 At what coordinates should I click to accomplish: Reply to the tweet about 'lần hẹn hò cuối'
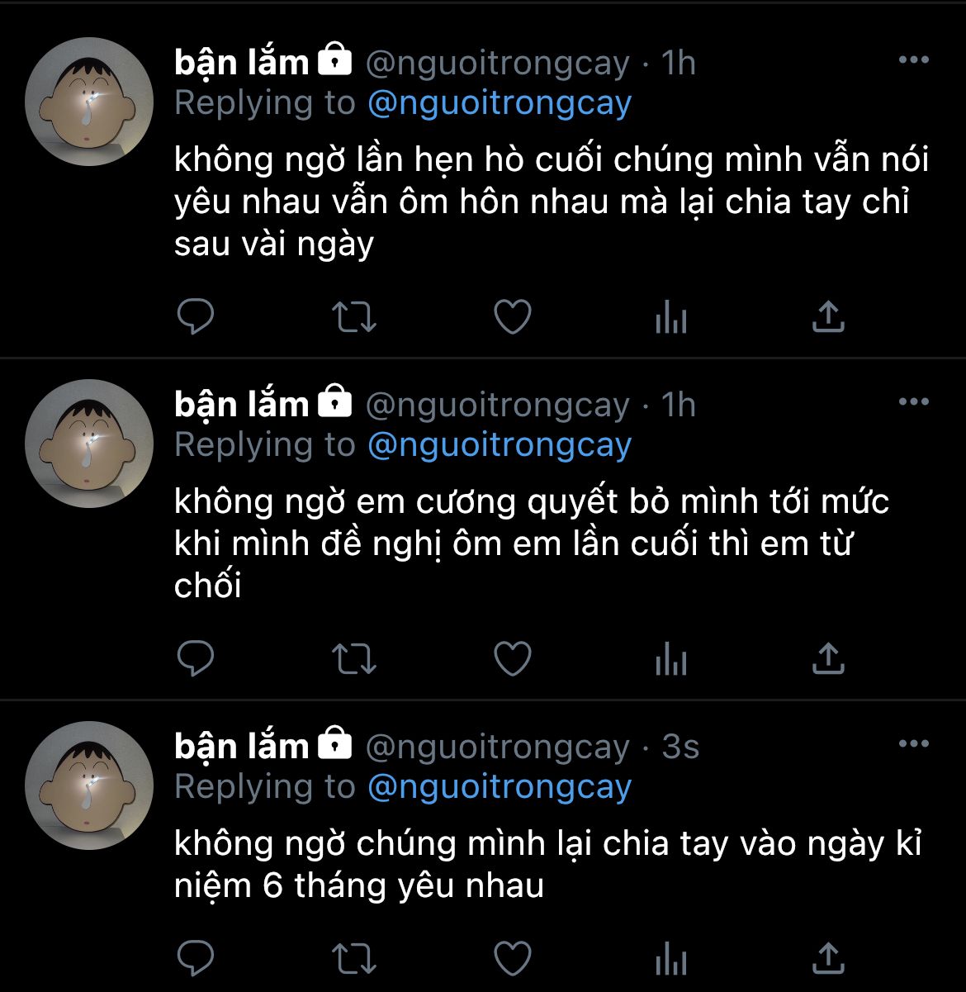pos(196,316)
